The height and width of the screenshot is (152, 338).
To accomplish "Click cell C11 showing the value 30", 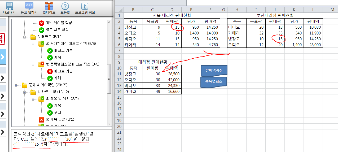I will click(152, 74).
